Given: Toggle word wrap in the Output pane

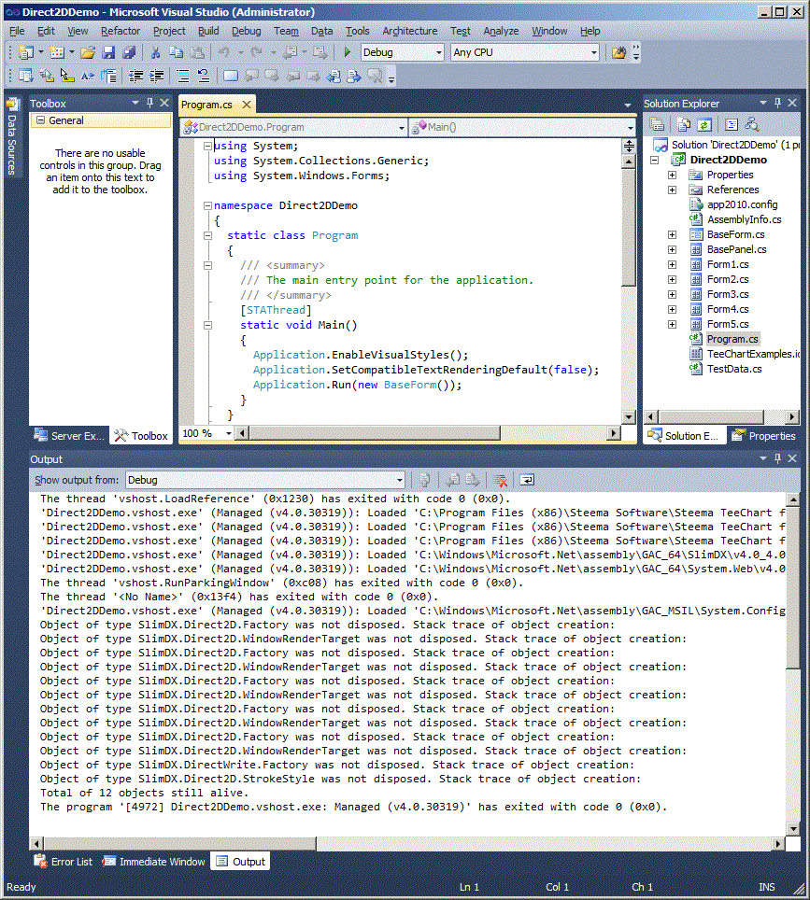Looking at the screenshot, I should click(x=527, y=480).
